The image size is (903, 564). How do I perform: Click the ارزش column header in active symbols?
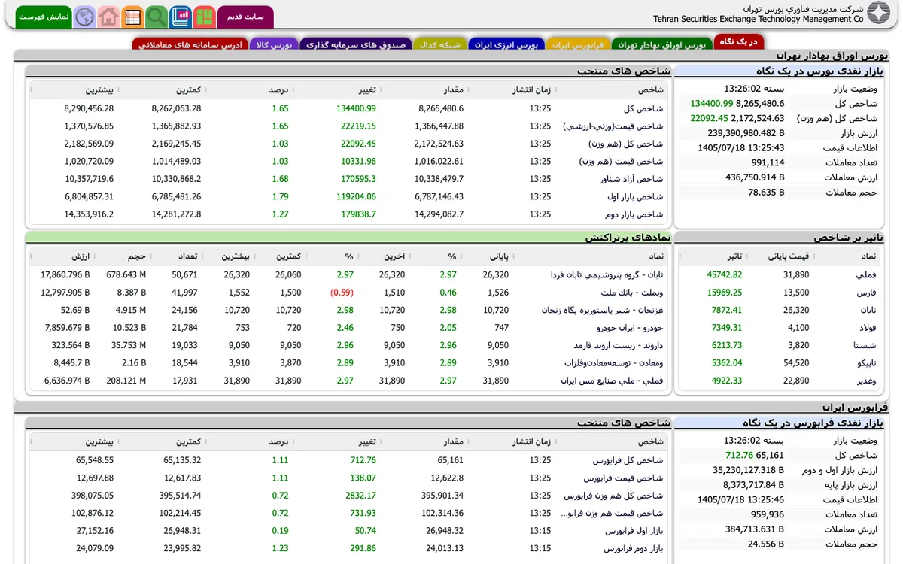click(81, 256)
